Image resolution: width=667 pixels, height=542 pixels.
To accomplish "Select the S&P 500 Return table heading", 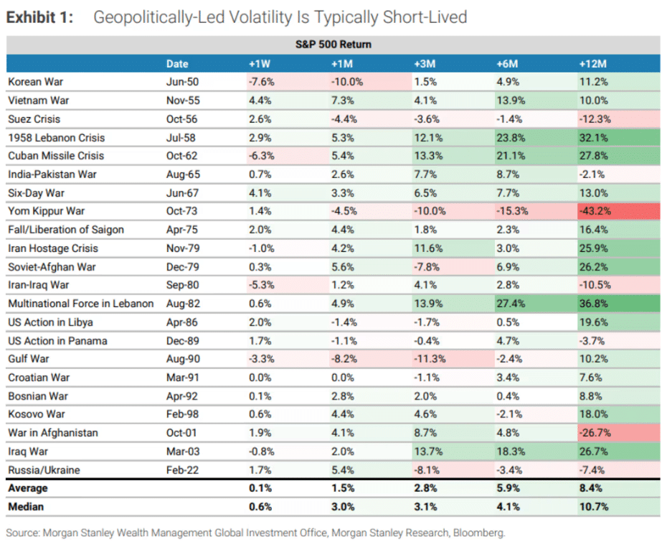I will point(333,45).
